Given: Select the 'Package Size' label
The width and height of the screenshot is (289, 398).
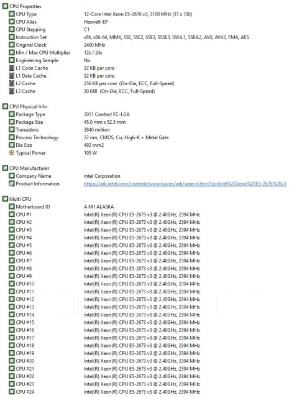Looking at the screenshot, I should 29,122.
